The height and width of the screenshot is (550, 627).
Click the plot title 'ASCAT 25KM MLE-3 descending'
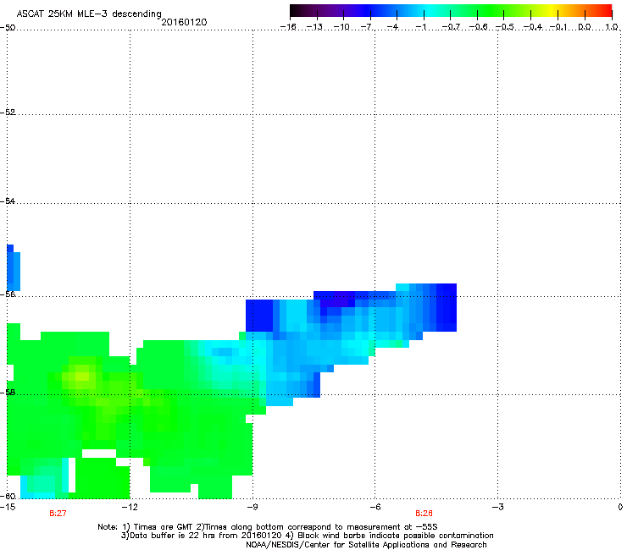click(x=89, y=14)
